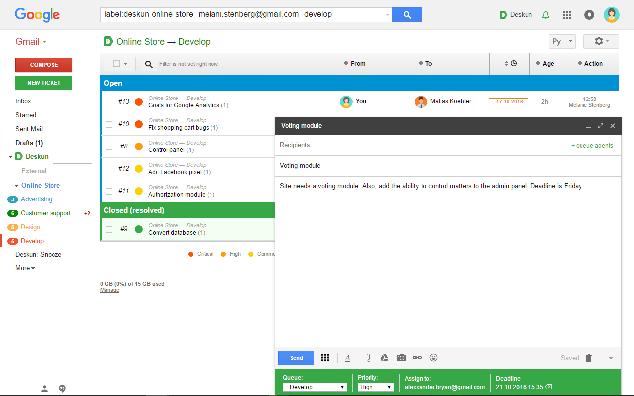
Task: Click yellow priority dot on ticket #12
Action: coord(139,169)
